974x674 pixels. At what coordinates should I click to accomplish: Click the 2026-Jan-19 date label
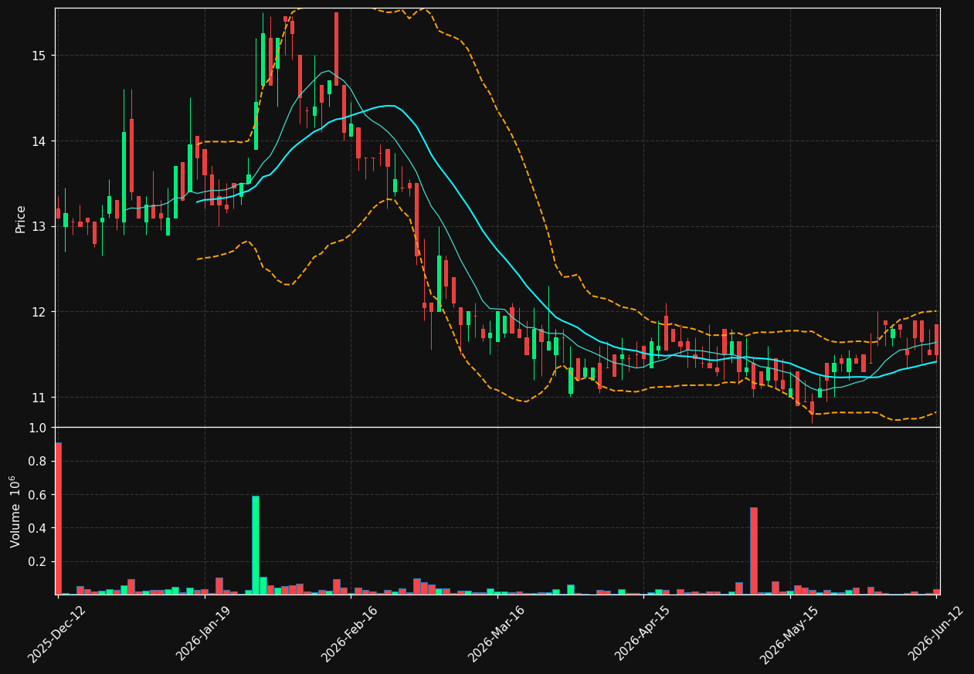point(204,634)
